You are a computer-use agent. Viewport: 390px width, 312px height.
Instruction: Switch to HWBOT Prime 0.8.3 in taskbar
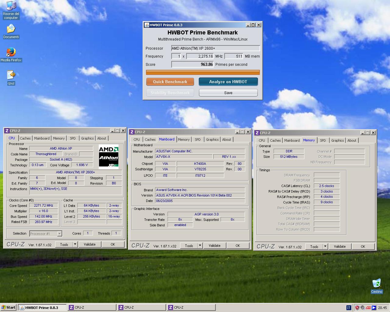point(42,307)
